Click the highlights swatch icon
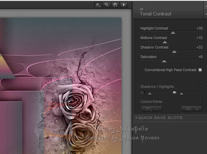This screenshot has height=154, width=207. coord(175,92)
